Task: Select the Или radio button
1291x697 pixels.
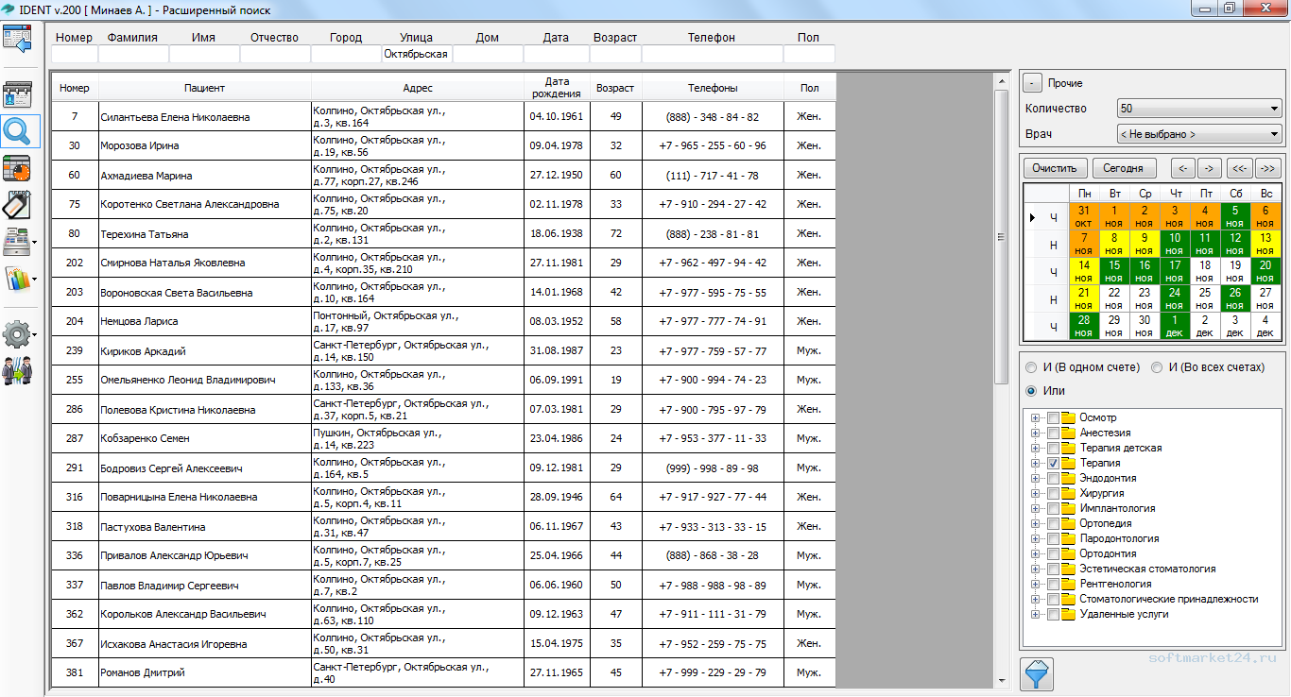Action: pos(1032,390)
